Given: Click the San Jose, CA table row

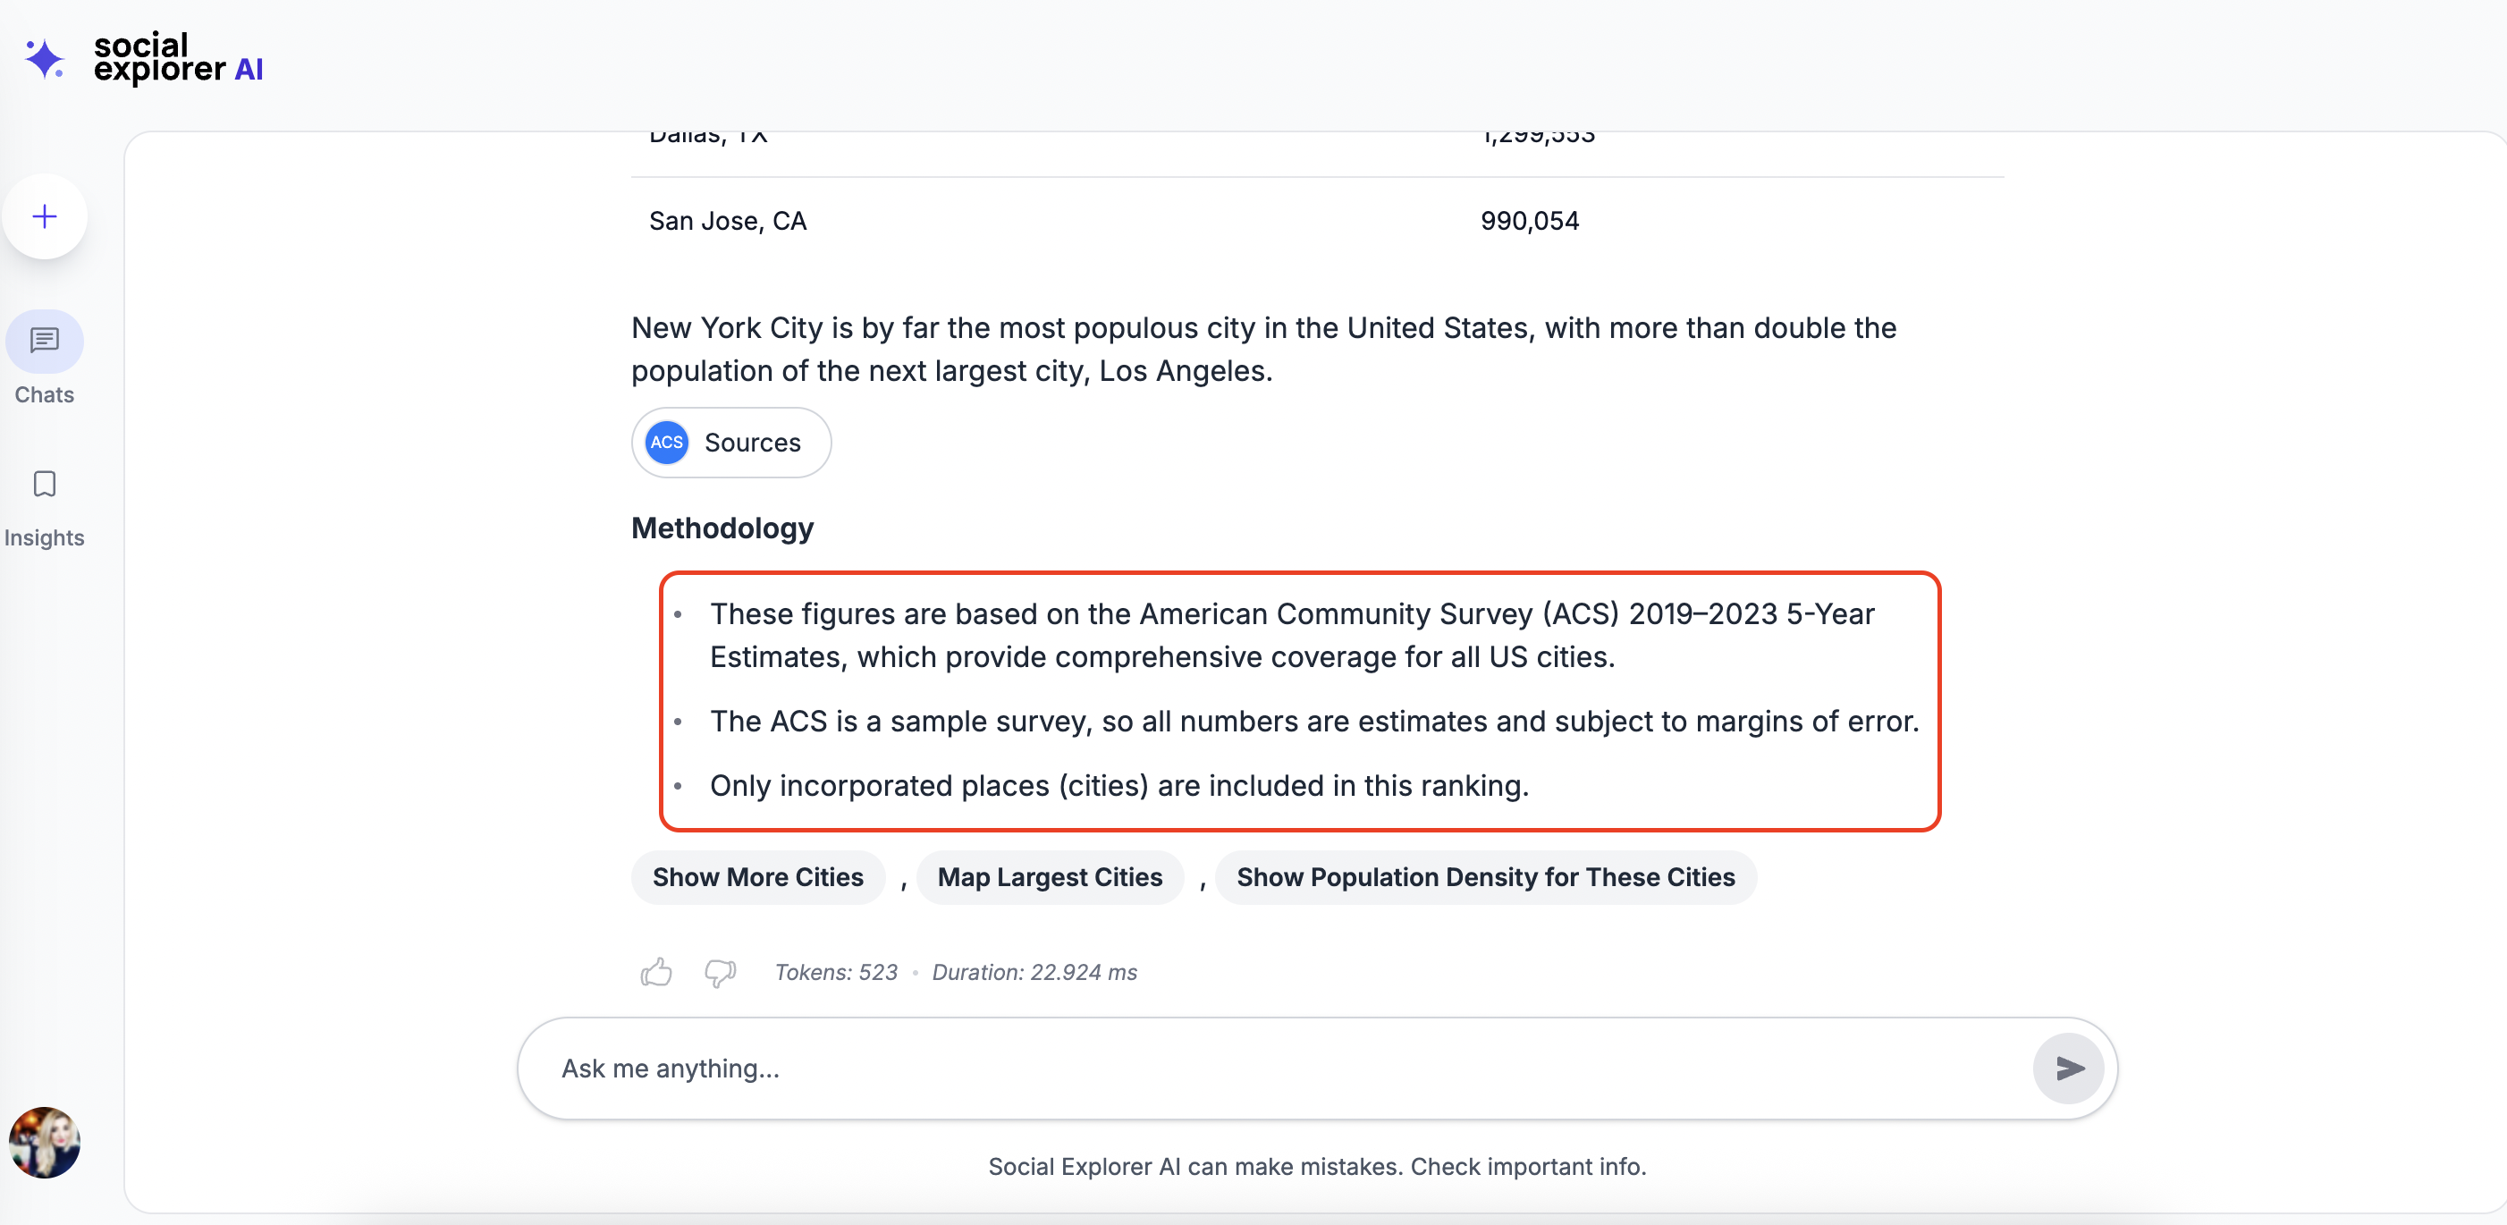Looking at the screenshot, I should [x=728, y=222].
